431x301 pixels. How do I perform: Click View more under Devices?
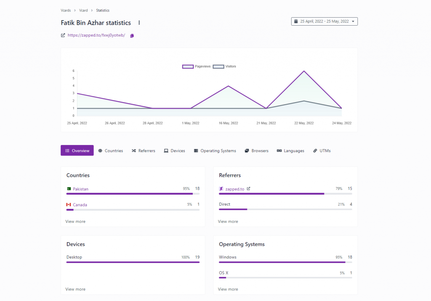75,289
